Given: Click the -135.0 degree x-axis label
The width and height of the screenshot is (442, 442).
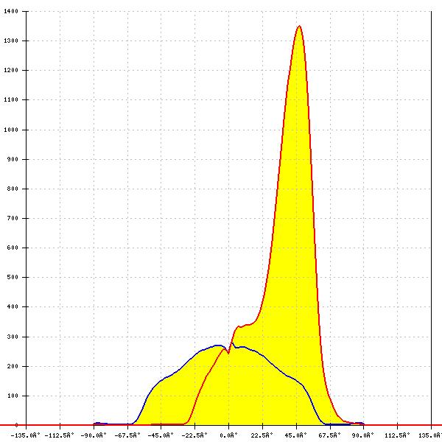Looking at the screenshot, I should click(x=25, y=435).
